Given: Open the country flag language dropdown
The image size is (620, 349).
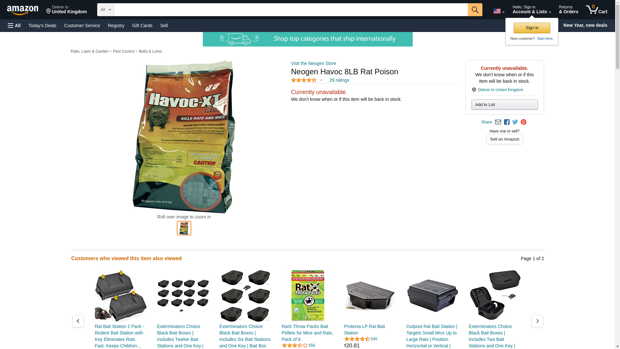Looking at the screenshot, I should tap(499, 11).
